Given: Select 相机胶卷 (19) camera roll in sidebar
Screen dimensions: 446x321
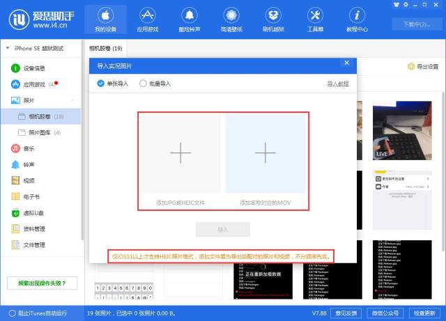Looking at the screenshot, I should pyautogui.click(x=40, y=116).
